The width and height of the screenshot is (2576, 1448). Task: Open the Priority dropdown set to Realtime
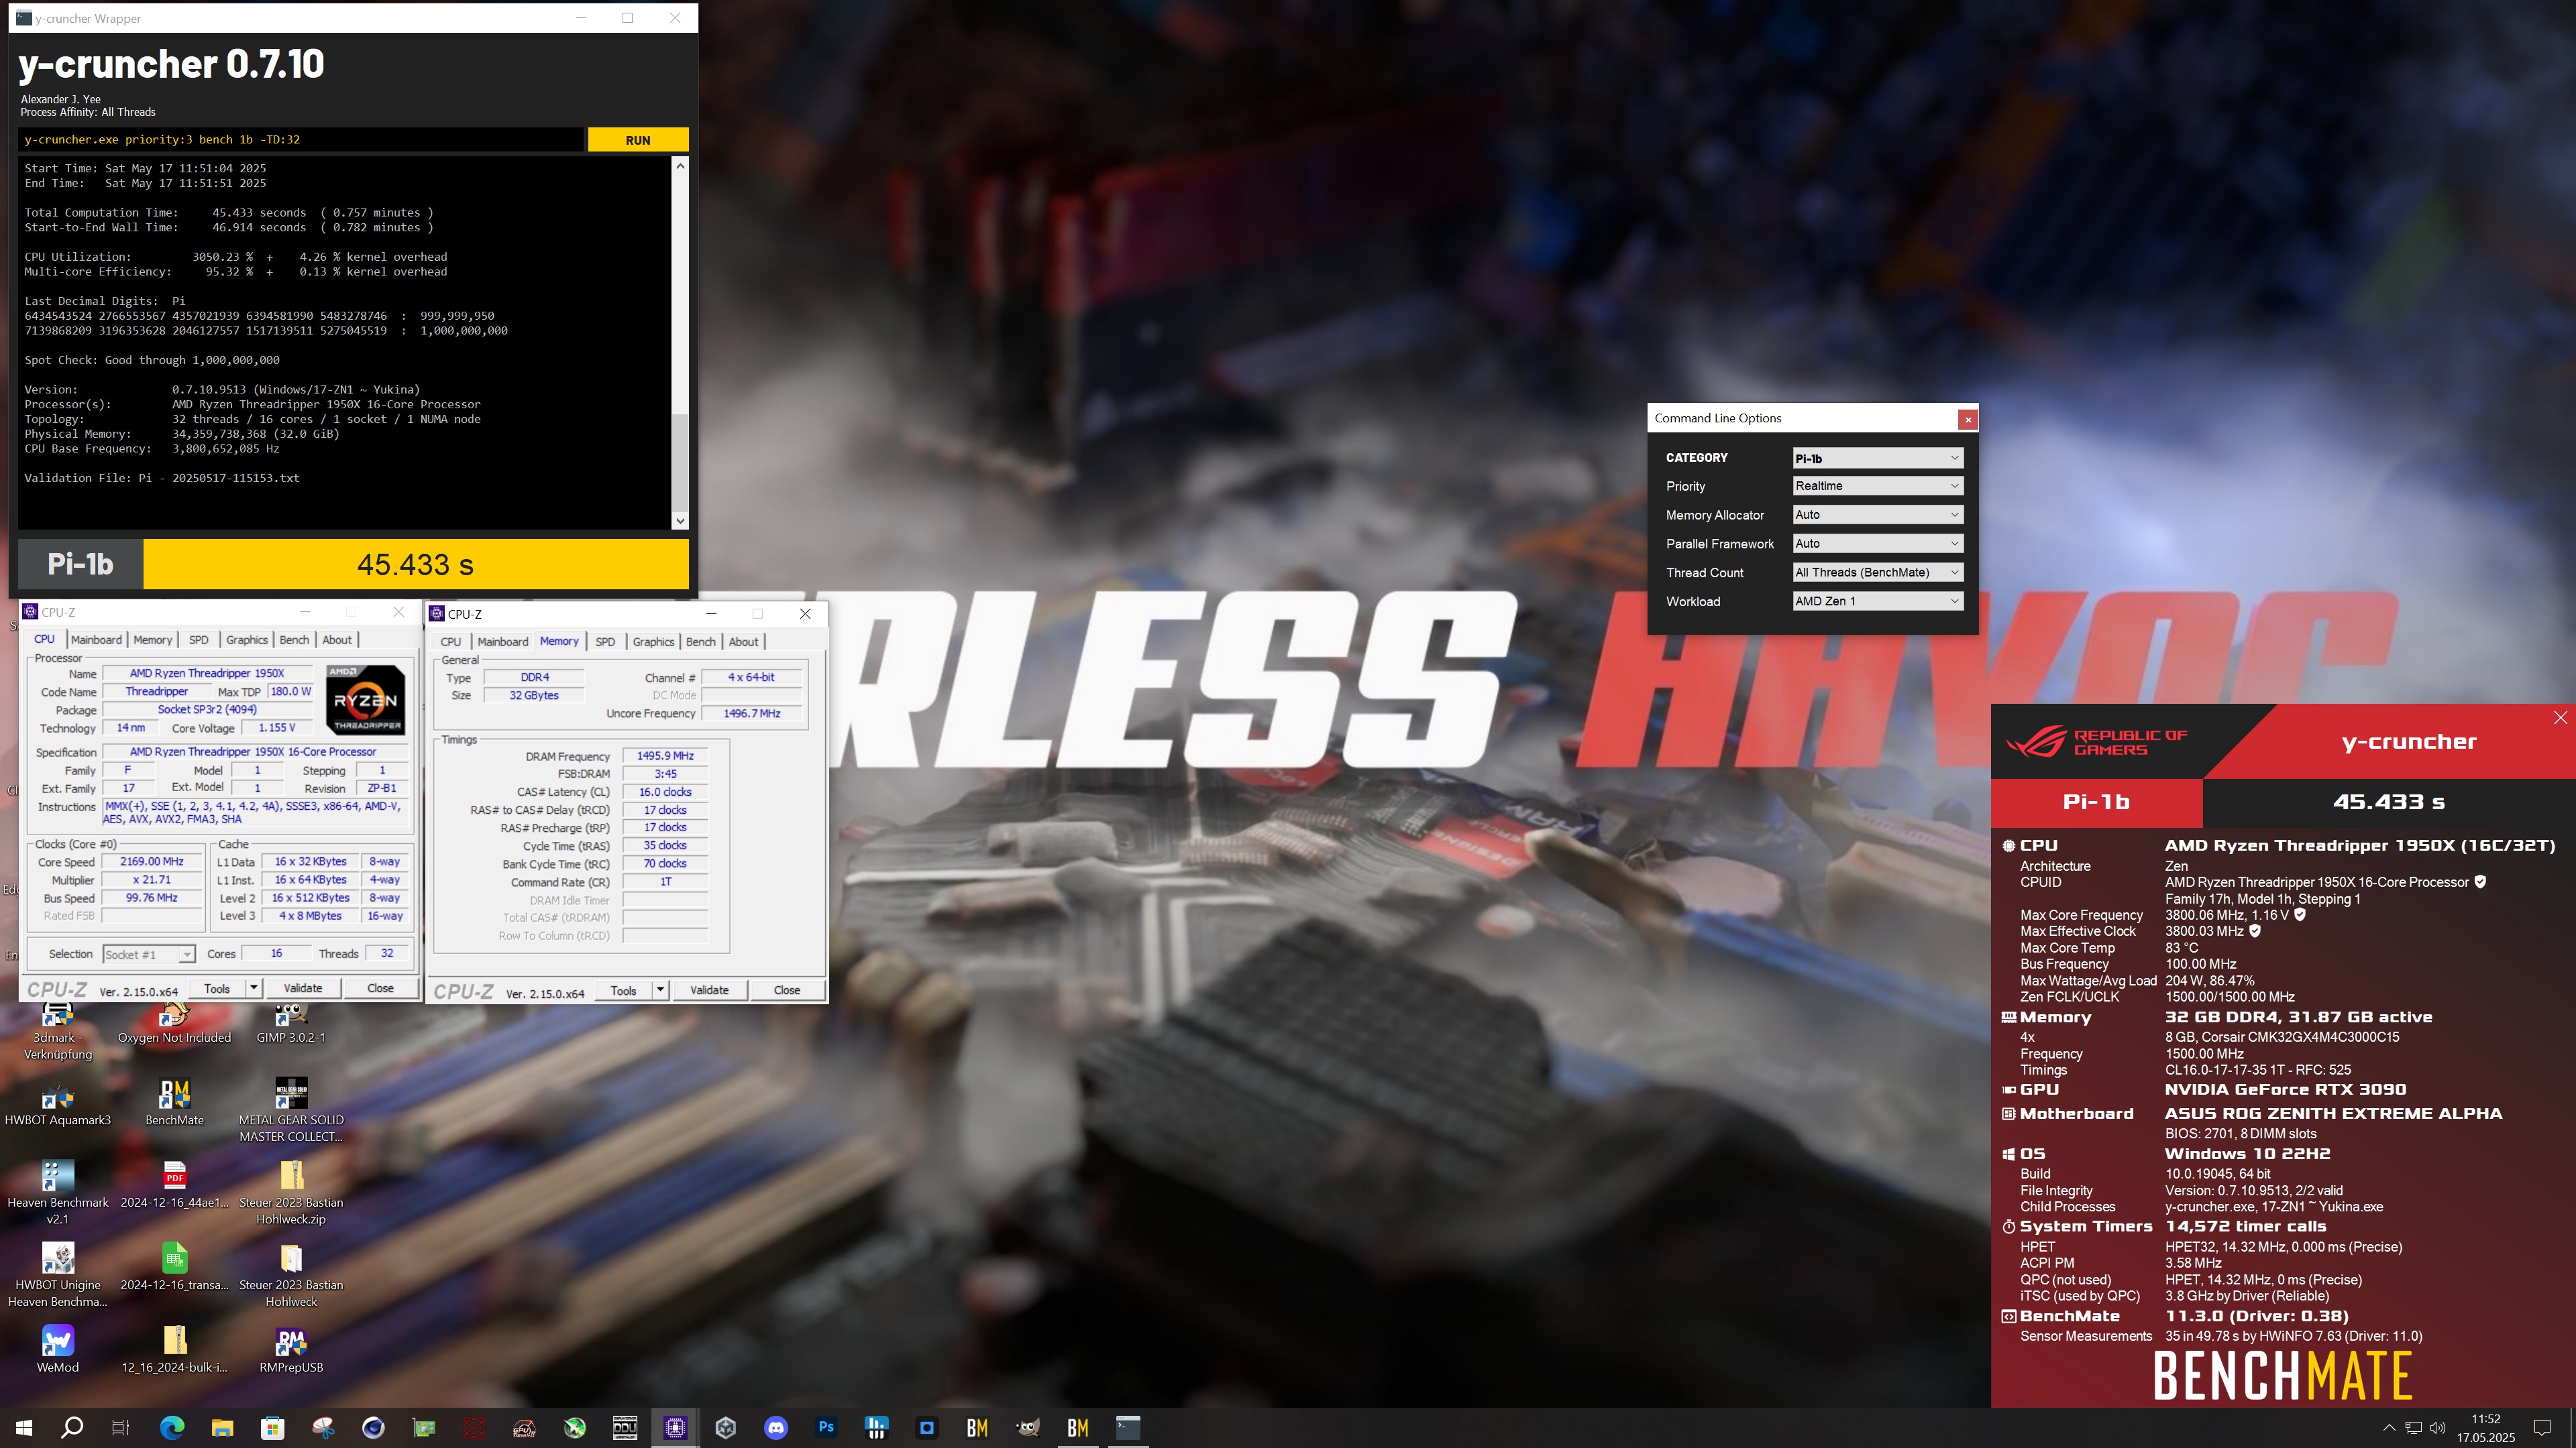coord(1877,485)
